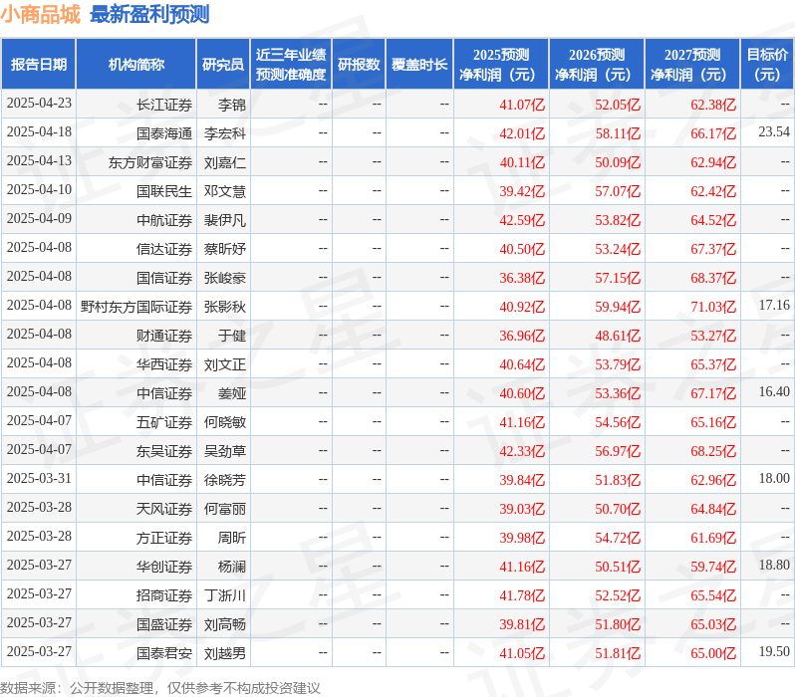
Task: Select the 2025预测净利润 column header
Action: [501, 64]
